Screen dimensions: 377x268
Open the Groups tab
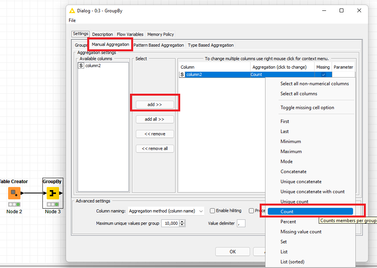(x=81, y=45)
